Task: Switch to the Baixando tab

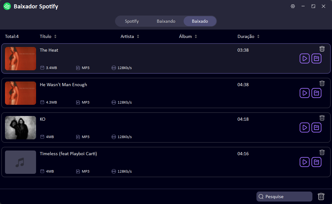Action: (166, 21)
